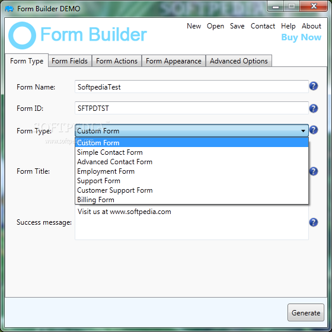Open the Advanced Options tab

[x=238, y=61]
